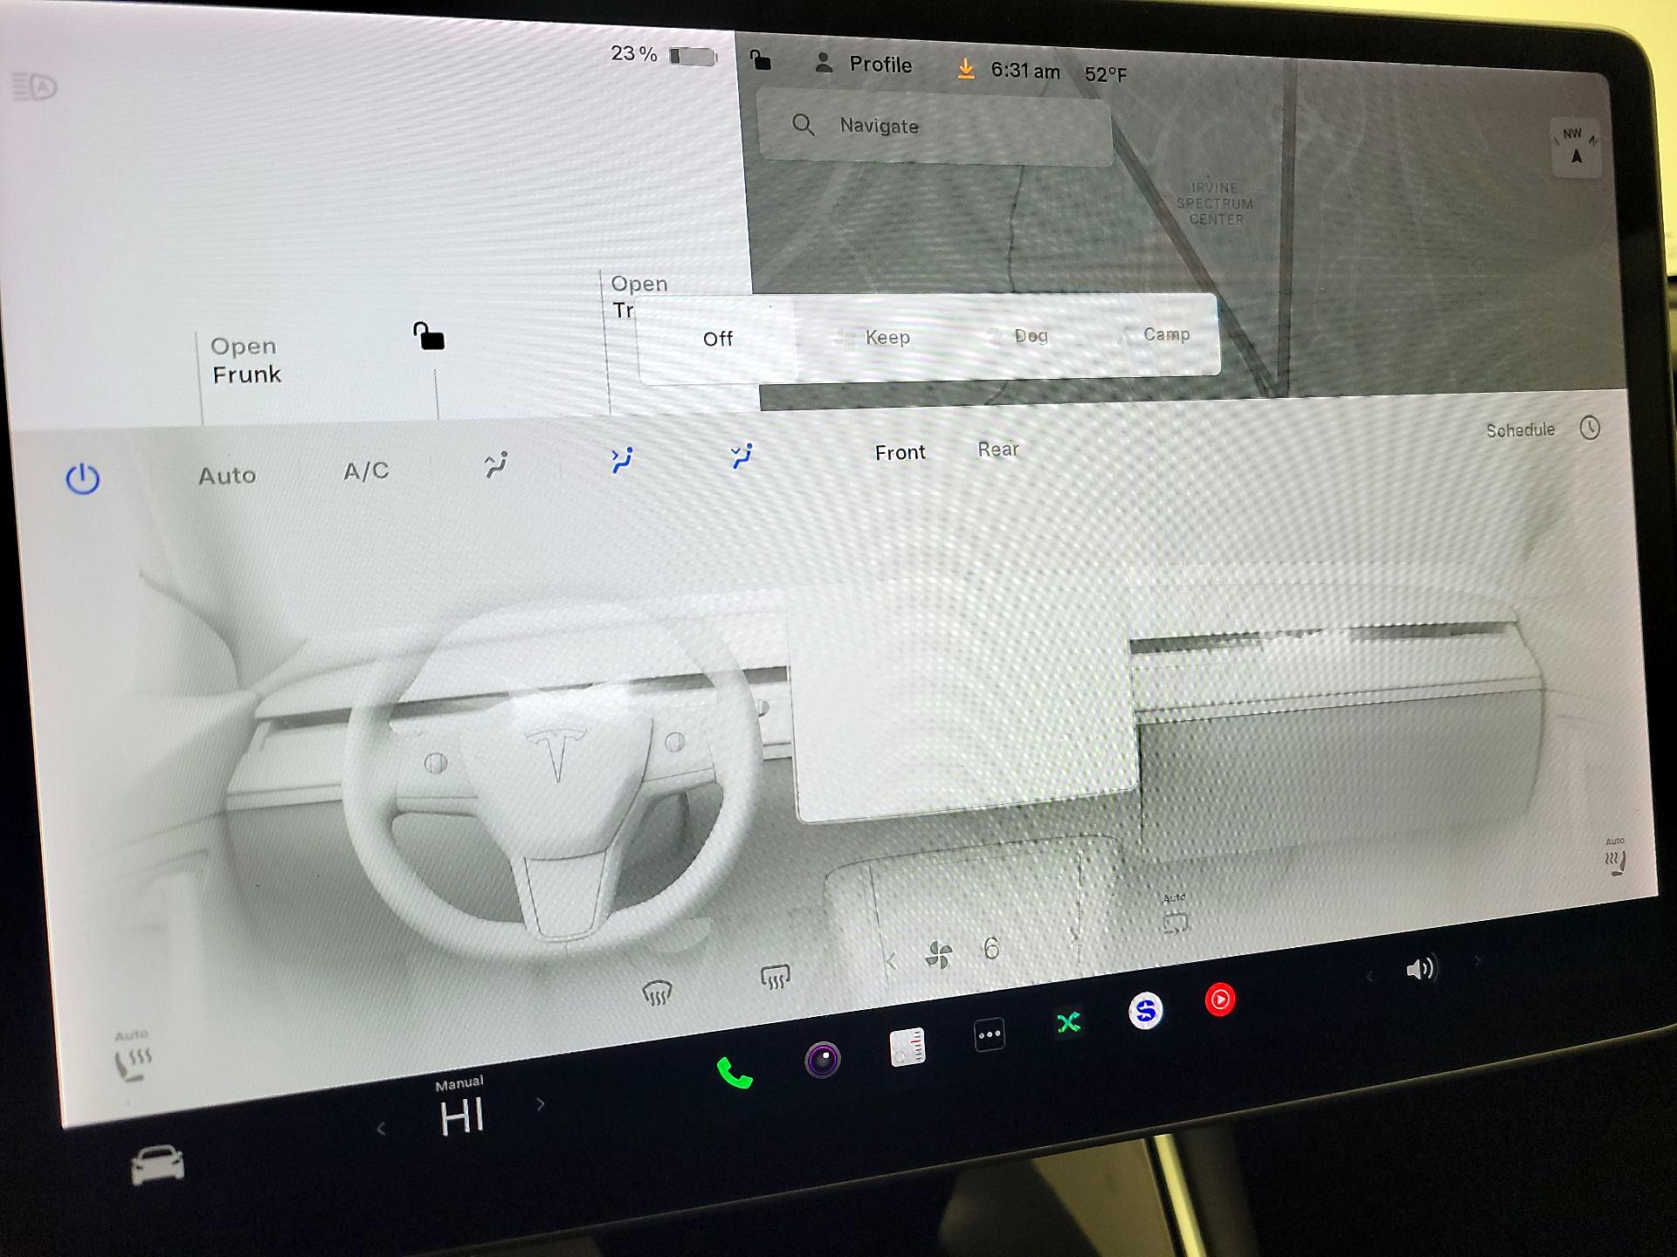The image size is (1677, 1257).
Task: Toggle the A/C on or off
Action: click(x=365, y=472)
